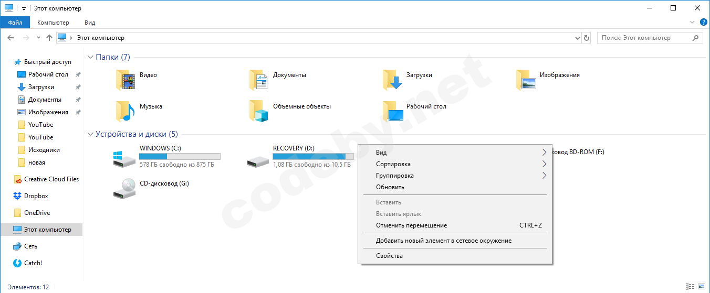Click the WINDOWS (C:) usage bar

[180, 156]
